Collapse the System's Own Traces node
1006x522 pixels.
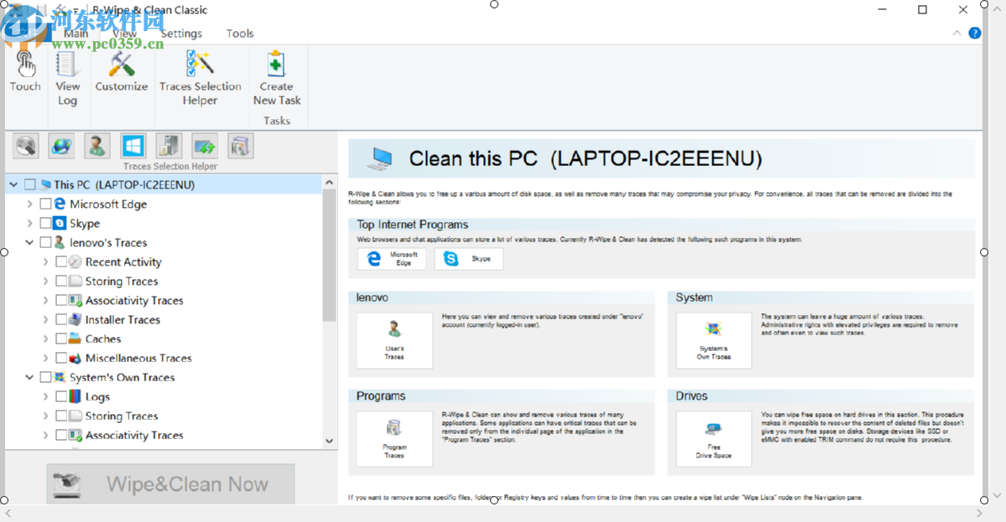[29, 376]
